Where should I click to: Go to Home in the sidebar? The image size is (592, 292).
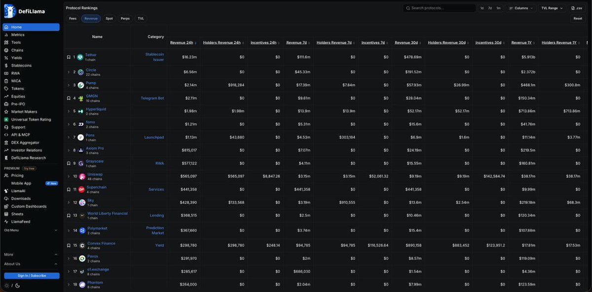(x=31, y=27)
